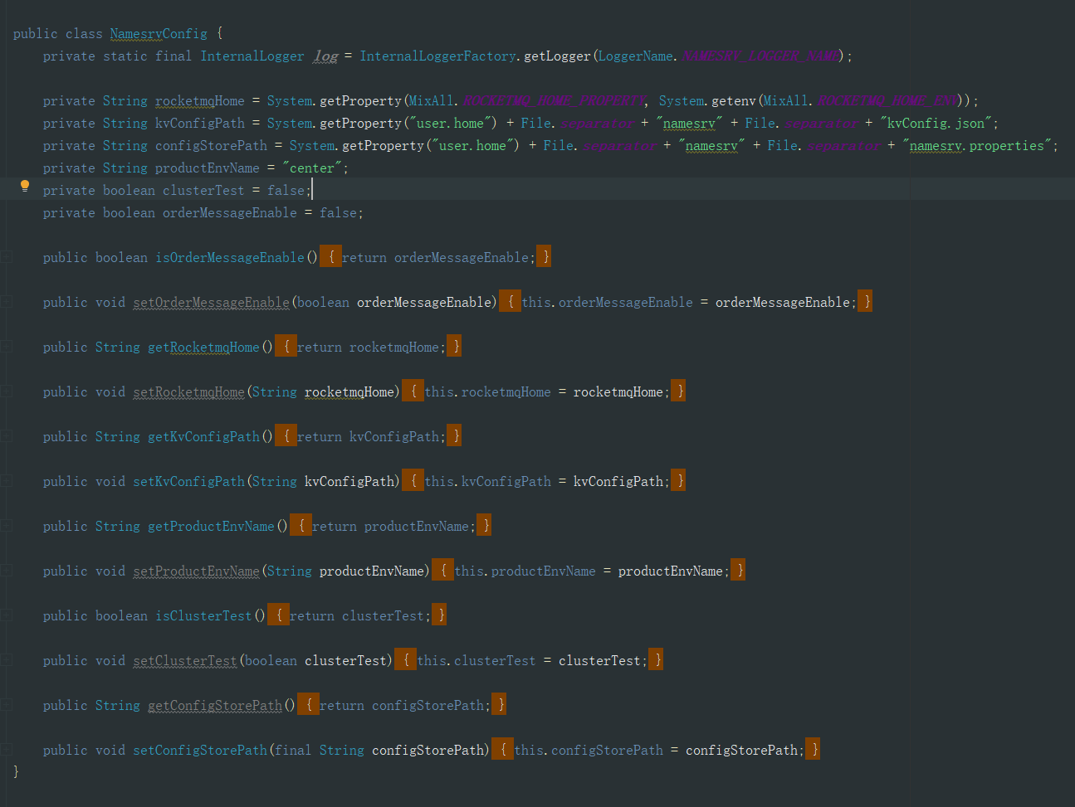Click the kvConfigPath field declaration name
The width and height of the screenshot is (1075, 807).
click(200, 124)
